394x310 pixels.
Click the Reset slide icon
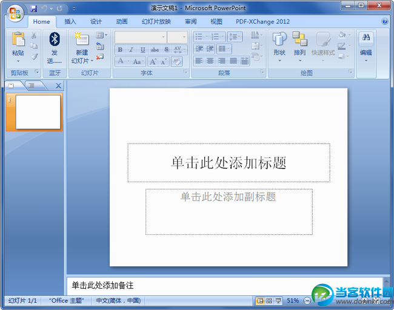coord(100,46)
